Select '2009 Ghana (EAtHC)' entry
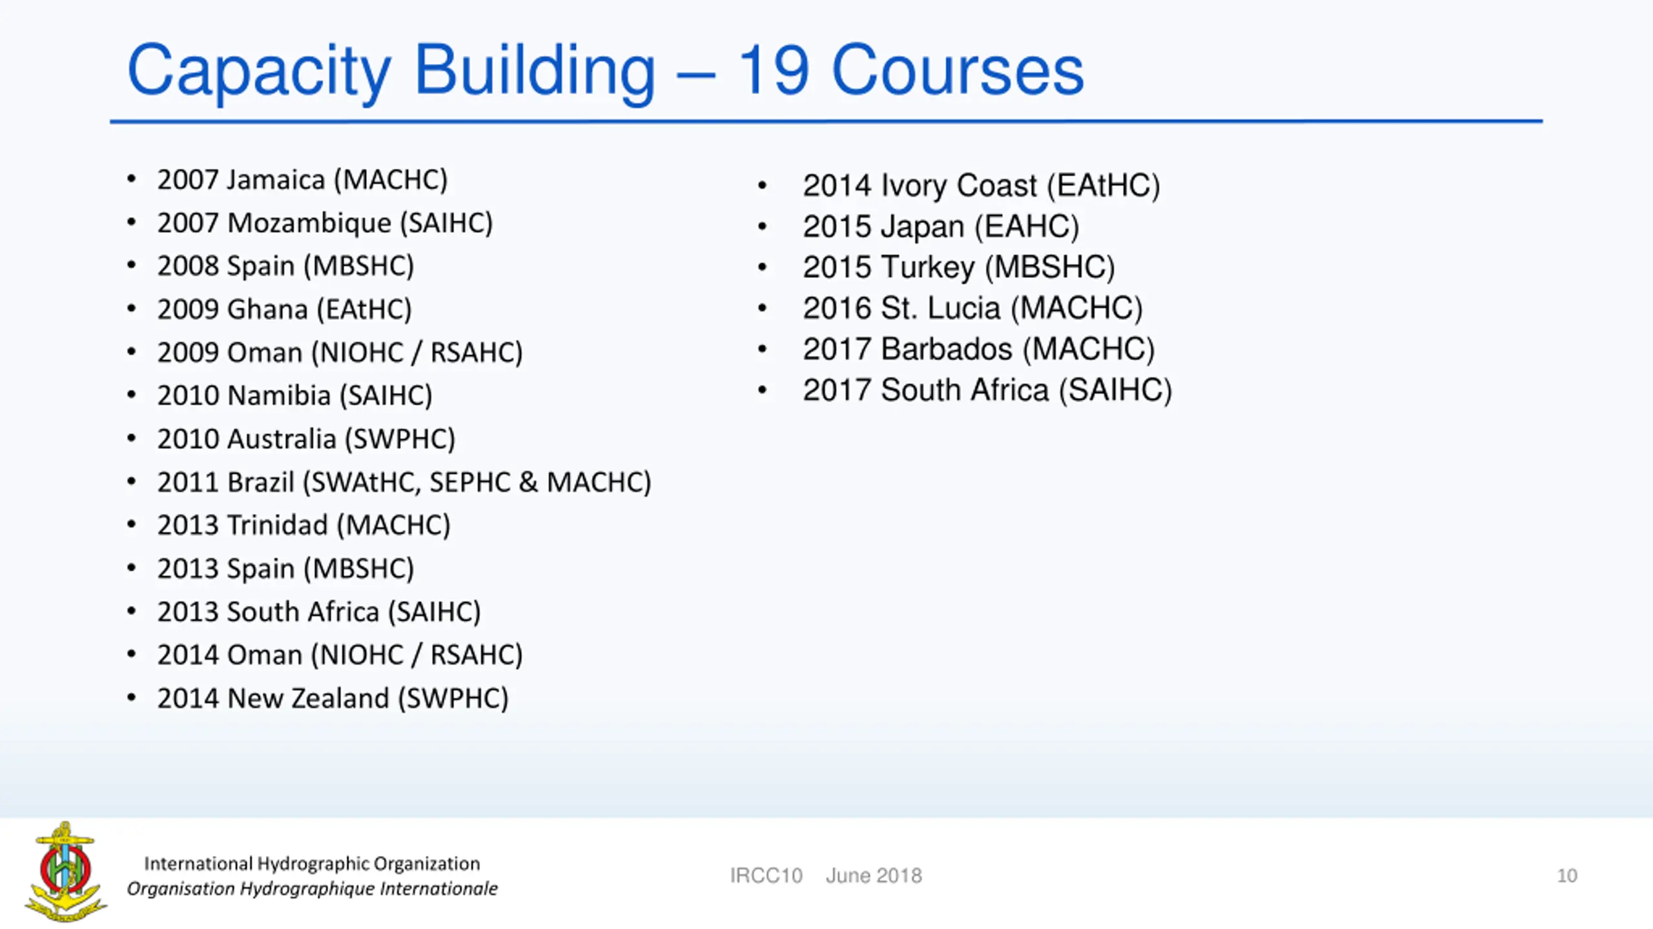Screen dimensions: 1653x929 (284, 310)
